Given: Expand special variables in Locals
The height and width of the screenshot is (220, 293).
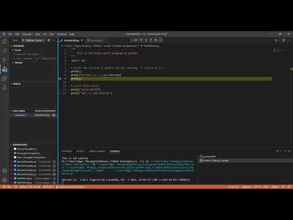Looking at the screenshot, I should [26, 54].
